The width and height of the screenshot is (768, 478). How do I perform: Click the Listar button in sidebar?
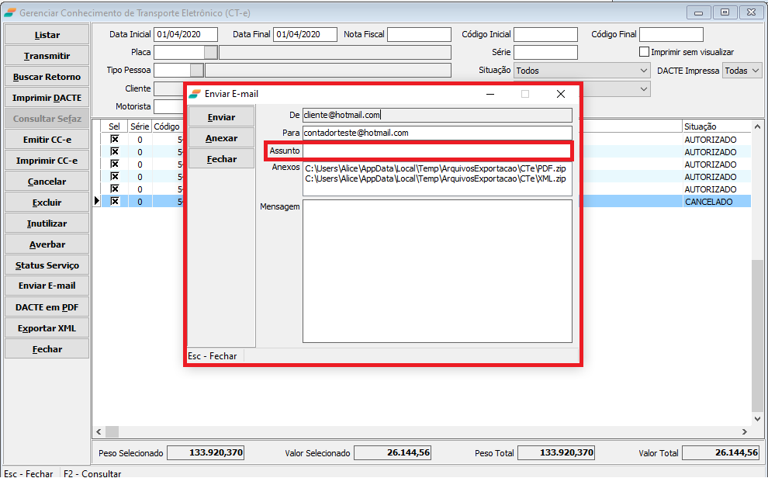[47, 35]
